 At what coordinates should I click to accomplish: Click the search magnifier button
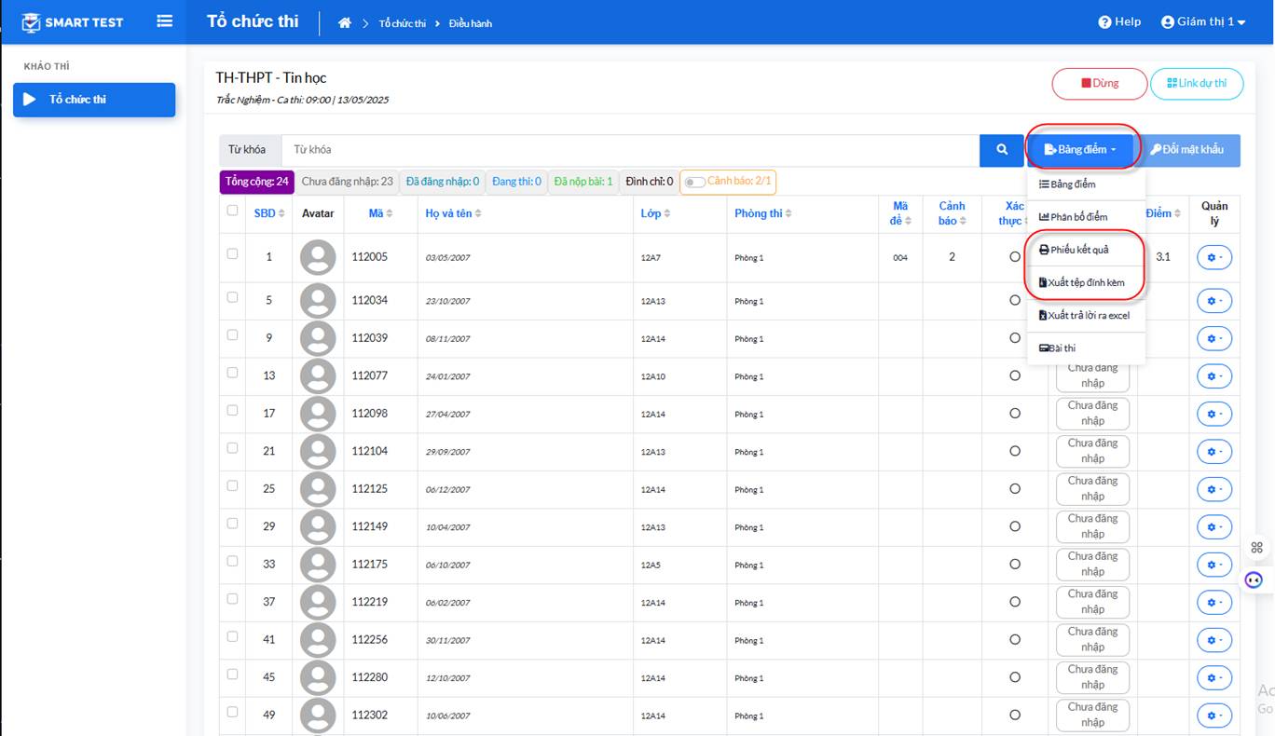[1002, 150]
